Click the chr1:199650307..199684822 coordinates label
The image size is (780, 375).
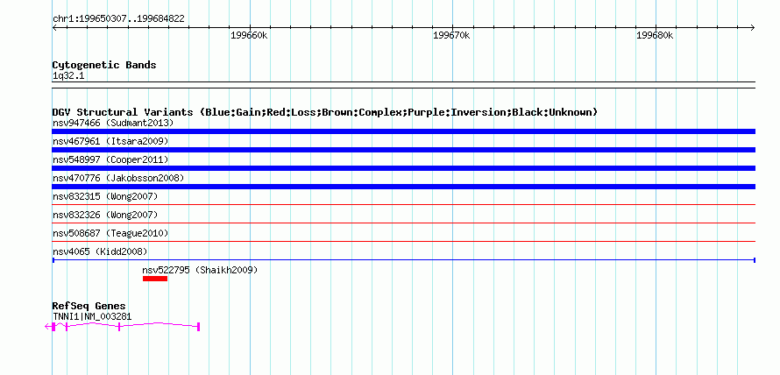tap(118, 19)
